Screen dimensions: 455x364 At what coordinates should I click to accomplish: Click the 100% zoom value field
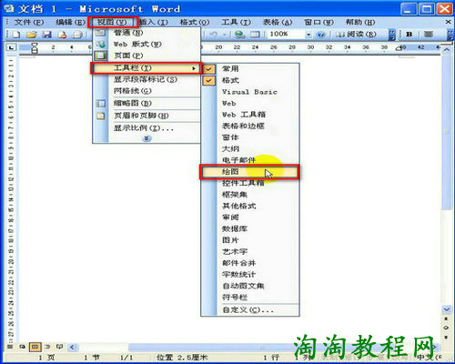pos(286,35)
